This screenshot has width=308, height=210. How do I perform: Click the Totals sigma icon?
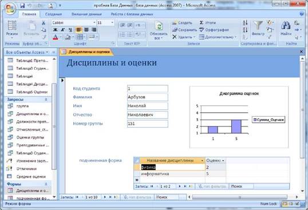click(202, 23)
